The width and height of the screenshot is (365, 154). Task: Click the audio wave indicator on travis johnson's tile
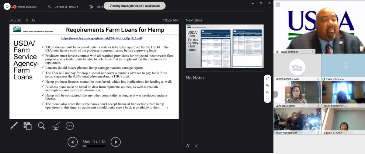344,65
